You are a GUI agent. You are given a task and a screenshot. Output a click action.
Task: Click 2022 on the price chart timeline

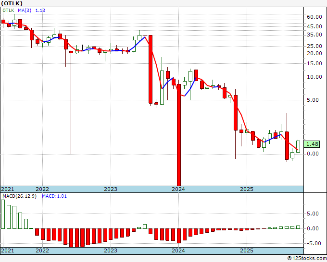pos(42,189)
